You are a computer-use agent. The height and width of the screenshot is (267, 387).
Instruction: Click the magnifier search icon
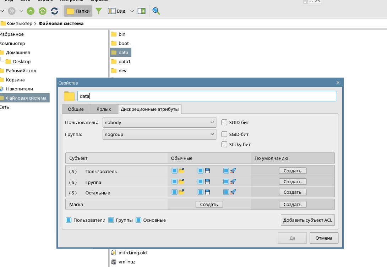pos(156,11)
